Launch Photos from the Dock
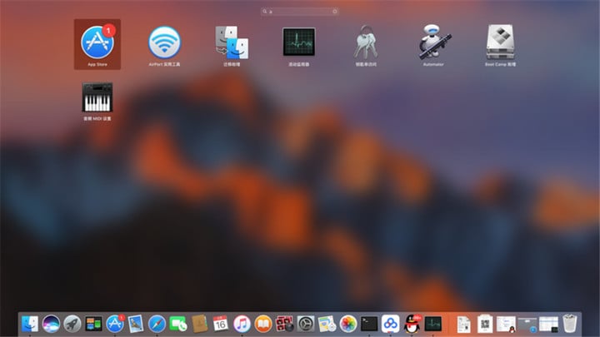Image resolution: width=600 pixels, height=337 pixels. [347, 324]
